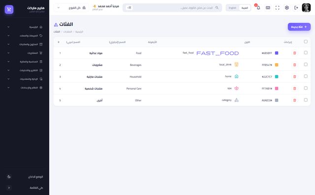This screenshot has width=315, height=195.
Task: Toggle the select-all checkbox in the table header
Action: pos(306,42)
